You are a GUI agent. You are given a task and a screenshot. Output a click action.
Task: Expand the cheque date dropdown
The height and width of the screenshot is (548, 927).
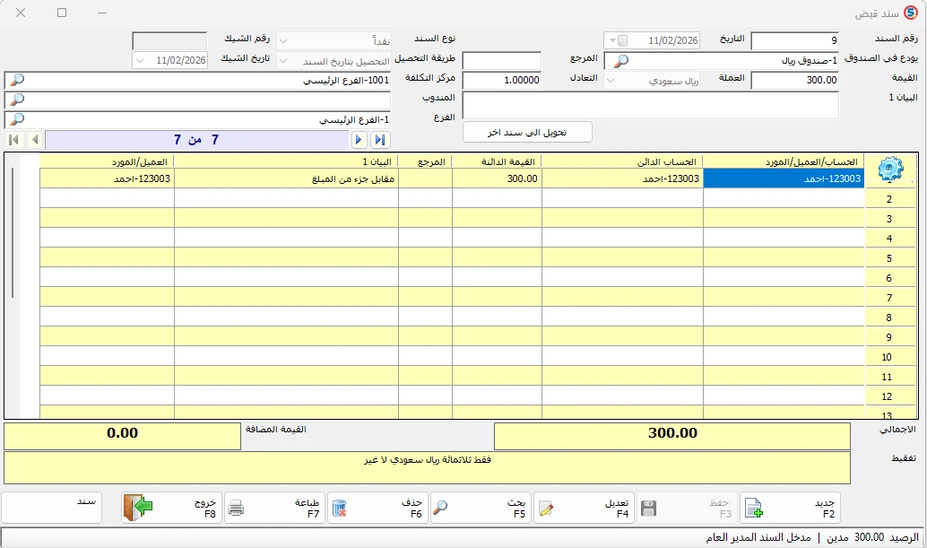(x=140, y=61)
